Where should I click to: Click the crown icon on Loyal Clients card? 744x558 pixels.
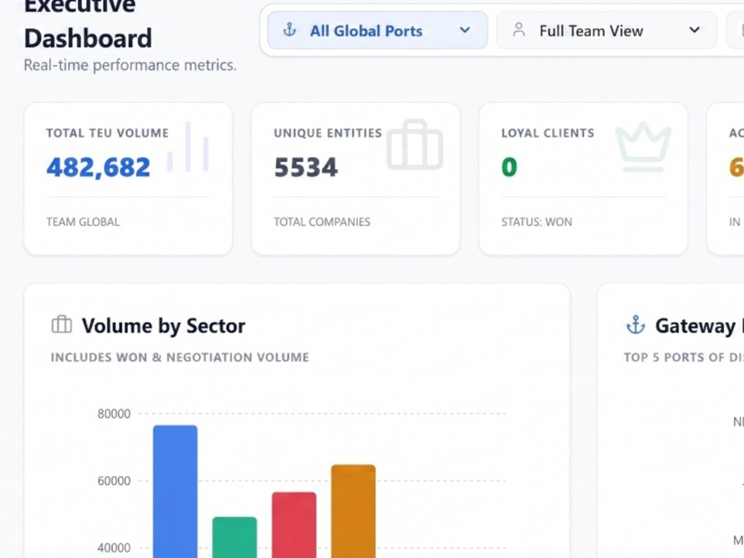[x=644, y=147]
